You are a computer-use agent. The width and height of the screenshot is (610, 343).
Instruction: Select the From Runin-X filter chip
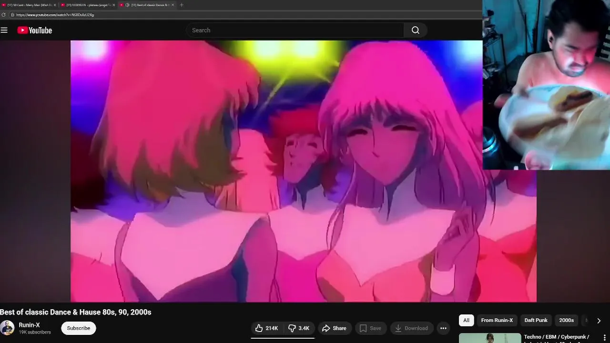click(x=497, y=320)
